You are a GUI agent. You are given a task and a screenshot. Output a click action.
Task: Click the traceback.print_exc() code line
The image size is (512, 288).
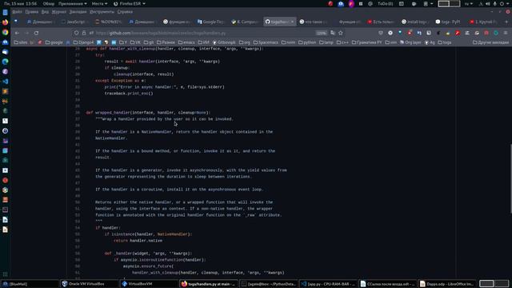coord(129,94)
